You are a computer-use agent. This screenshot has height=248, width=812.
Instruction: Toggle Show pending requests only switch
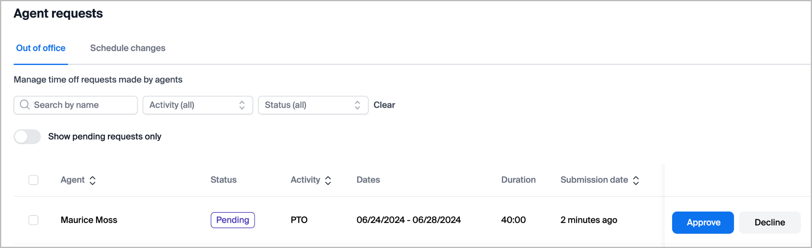click(x=27, y=137)
